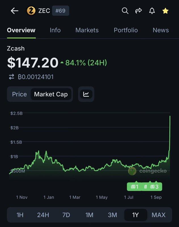179x227 pixels.
Task: Choose the MAX time range
Action: (158, 215)
